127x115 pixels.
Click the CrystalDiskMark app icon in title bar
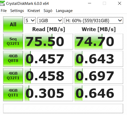[x=2, y=3]
